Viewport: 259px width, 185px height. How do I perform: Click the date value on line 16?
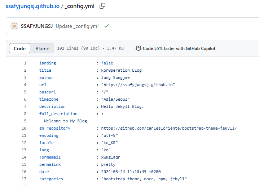(131, 172)
